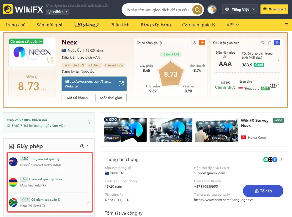Viewport: 292px width, 217px height.
Task: Click the play icon in WikiFX badge
Action: pyautogui.click(x=50, y=12)
